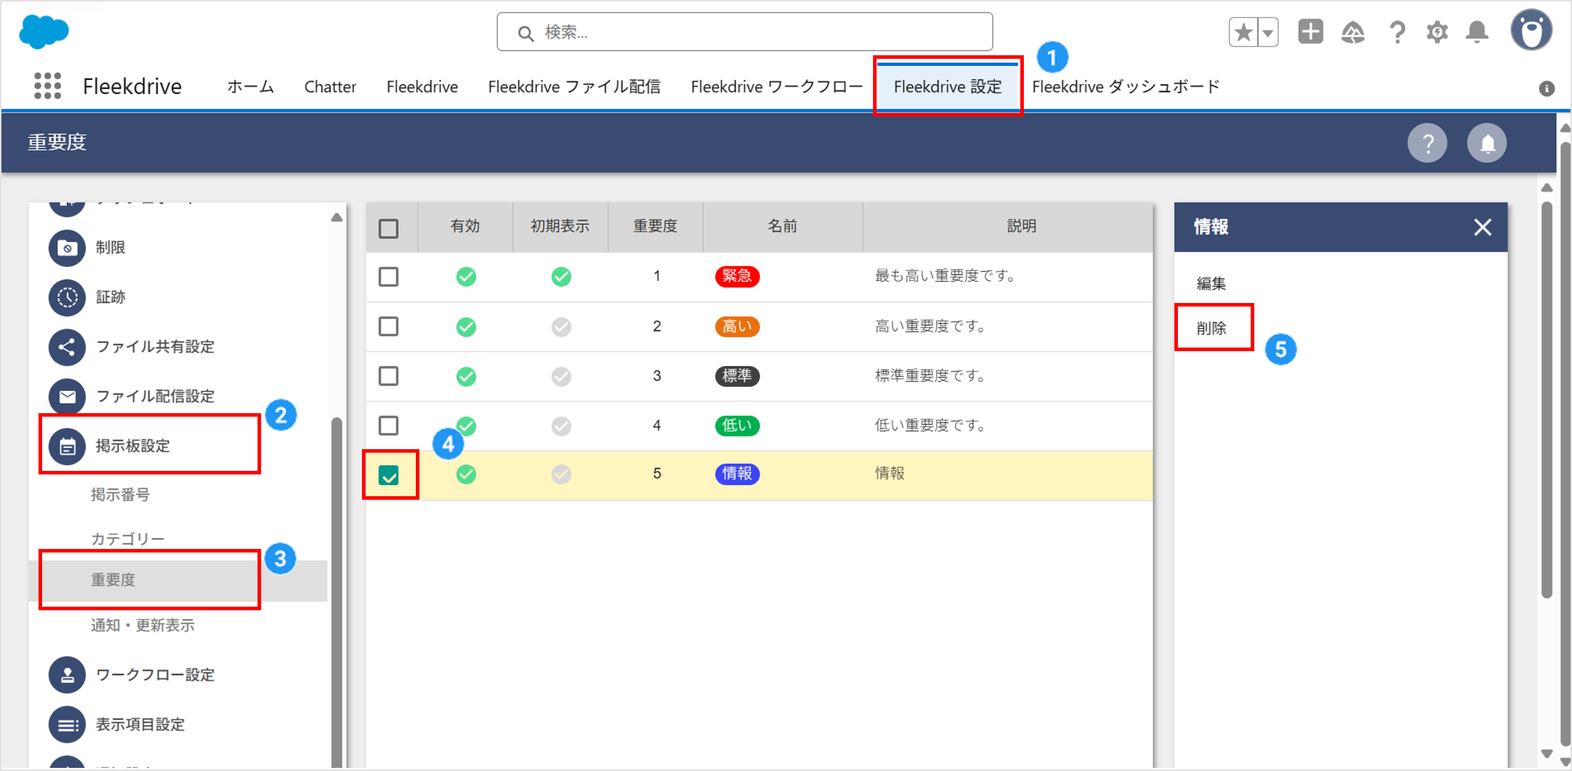Image resolution: width=1572 pixels, height=771 pixels.
Task: Click the red 緊急 badge
Action: (x=737, y=276)
